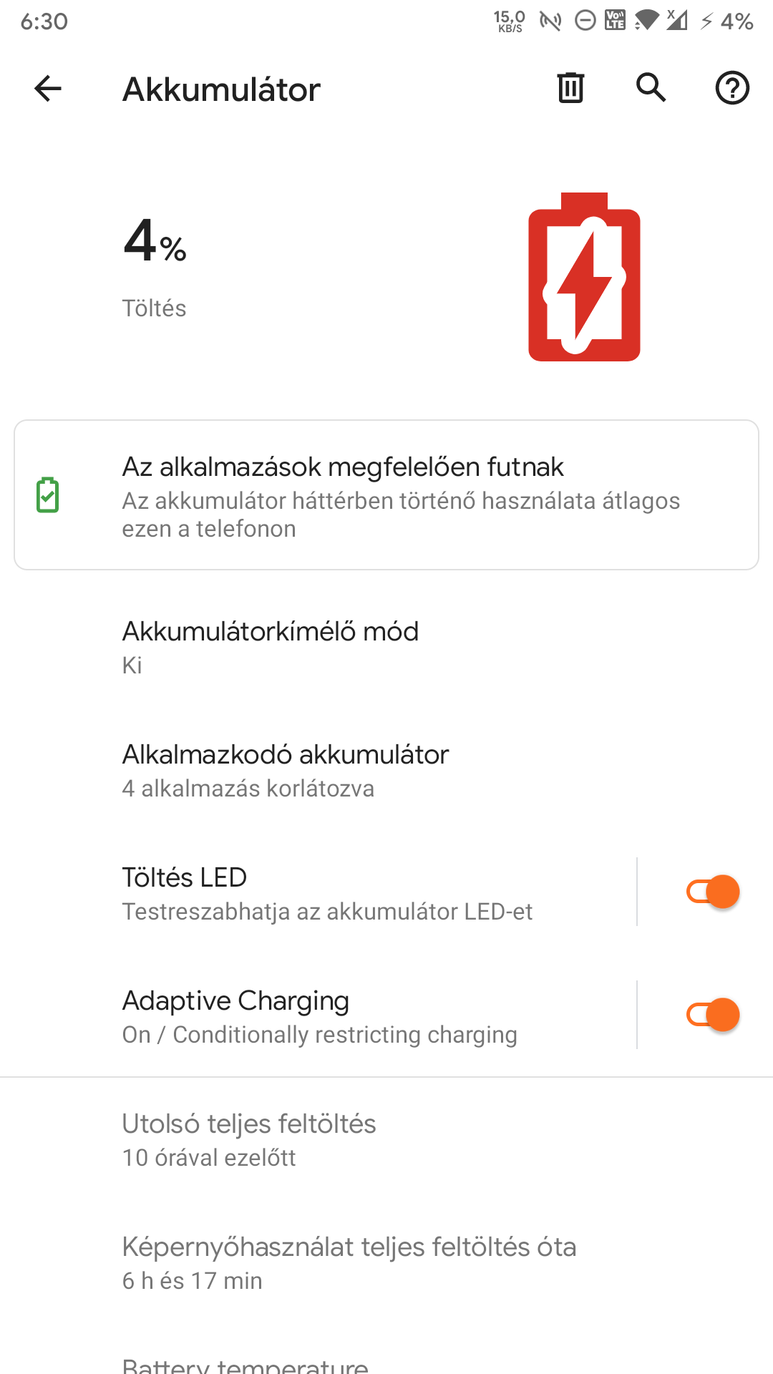The image size is (773, 1374).
Task: Tap the Battery temperature entry
Action: tap(245, 1365)
